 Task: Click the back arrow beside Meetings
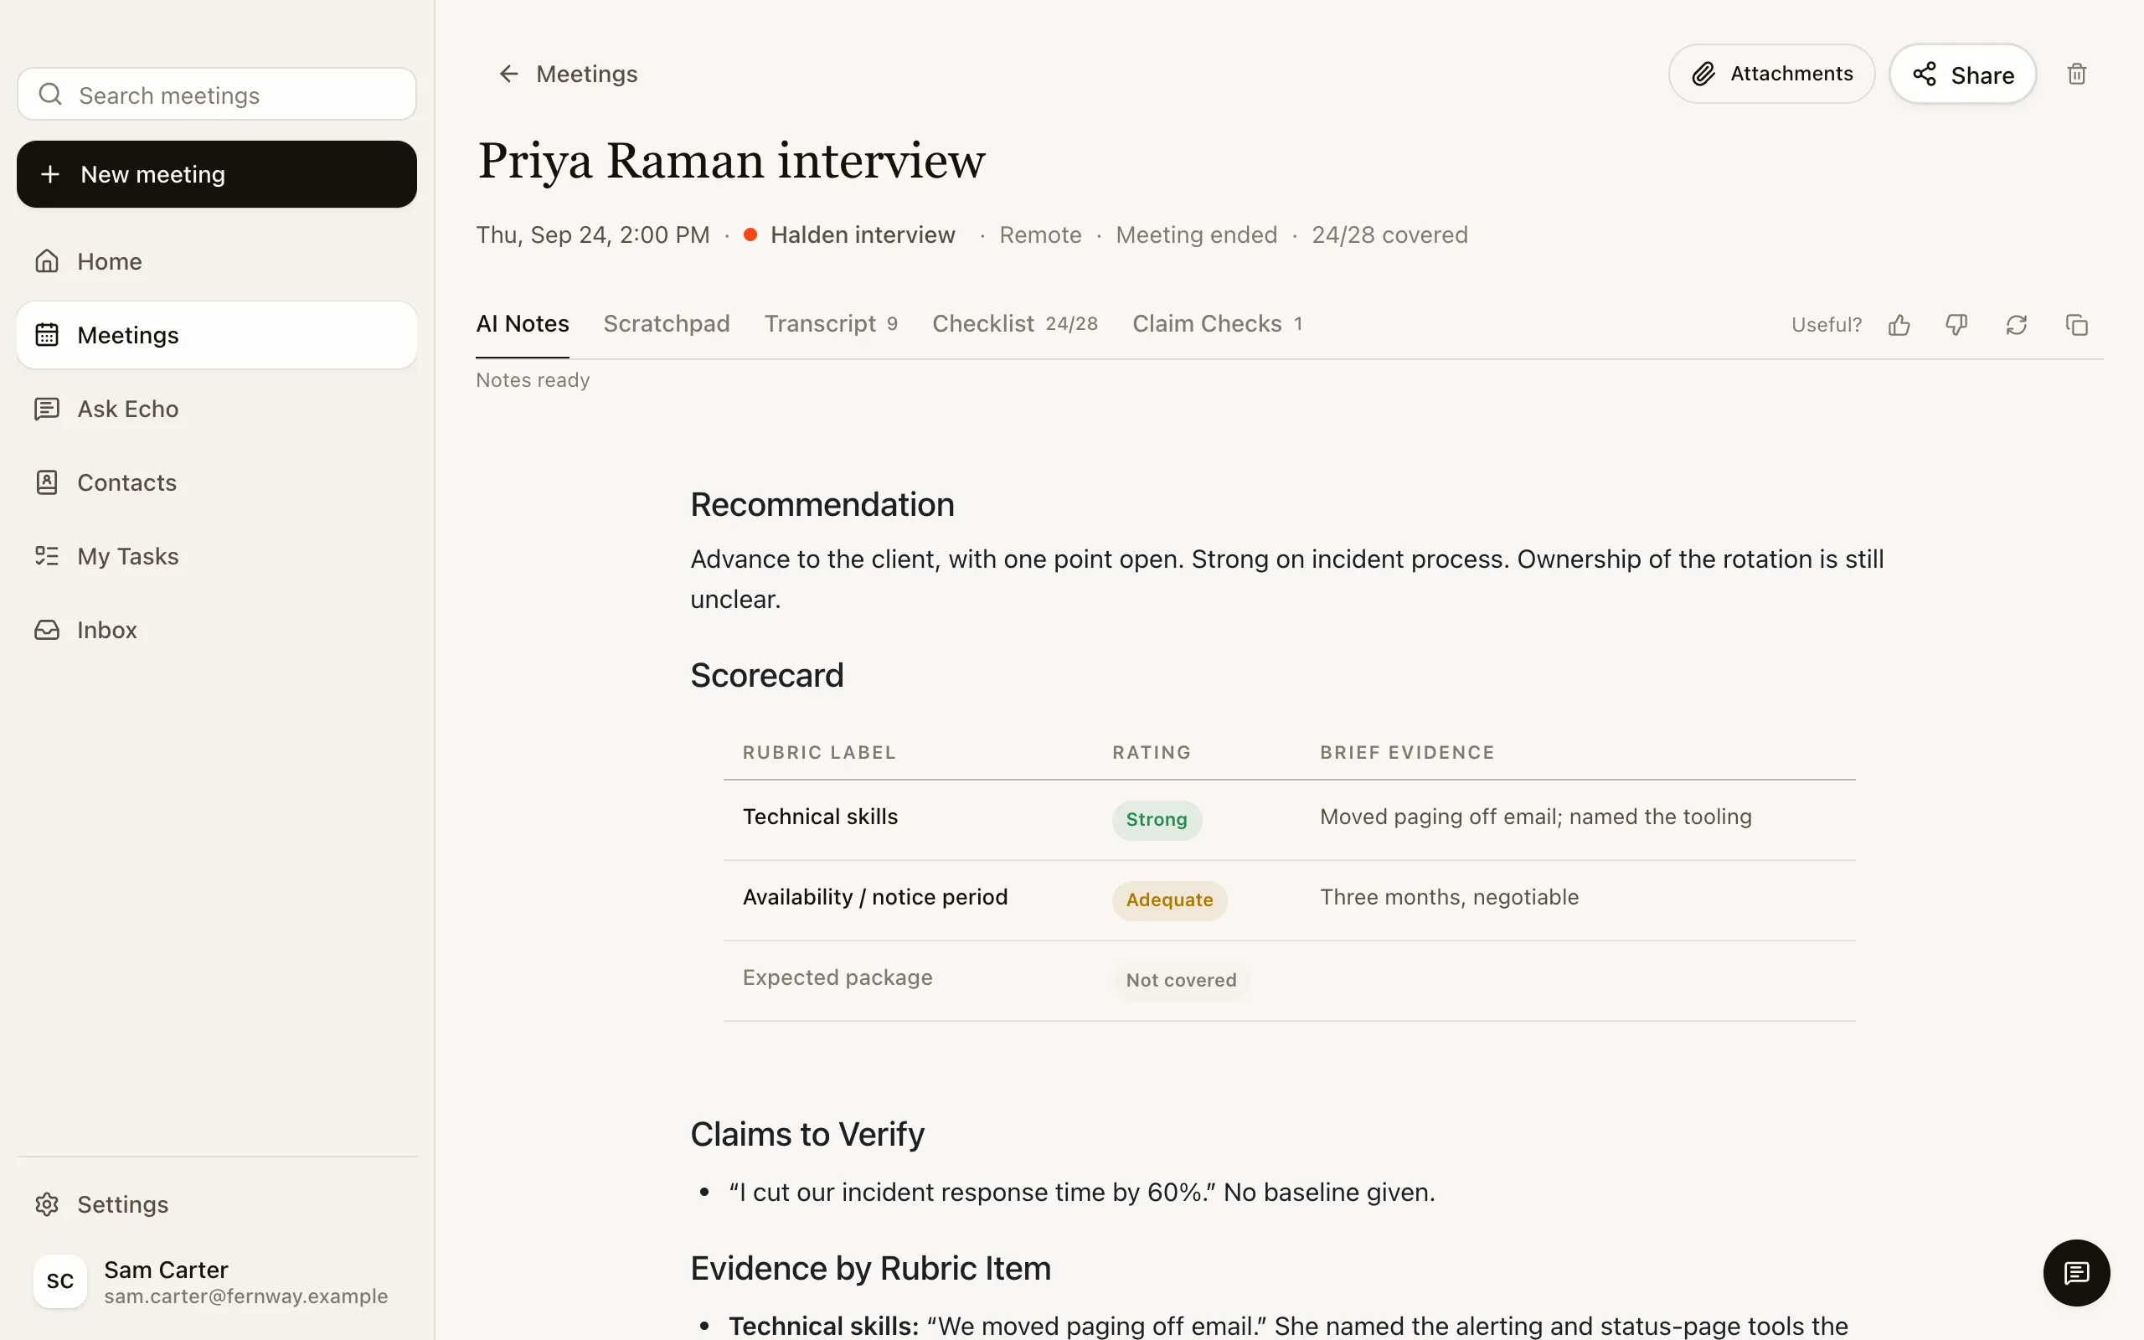(x=508, y=74)
